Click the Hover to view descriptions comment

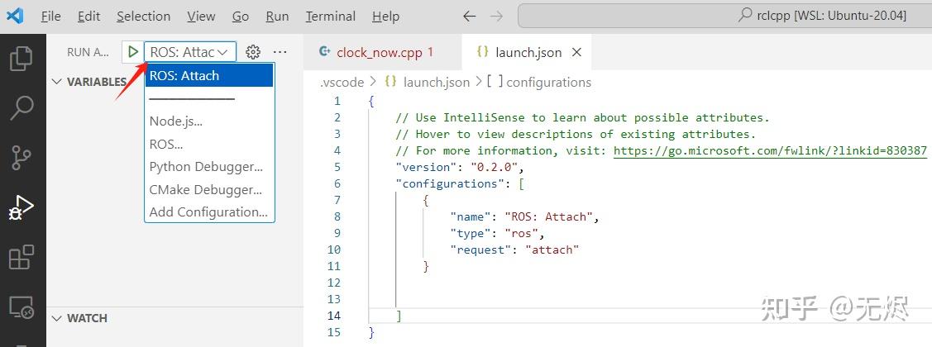point(576,135)
